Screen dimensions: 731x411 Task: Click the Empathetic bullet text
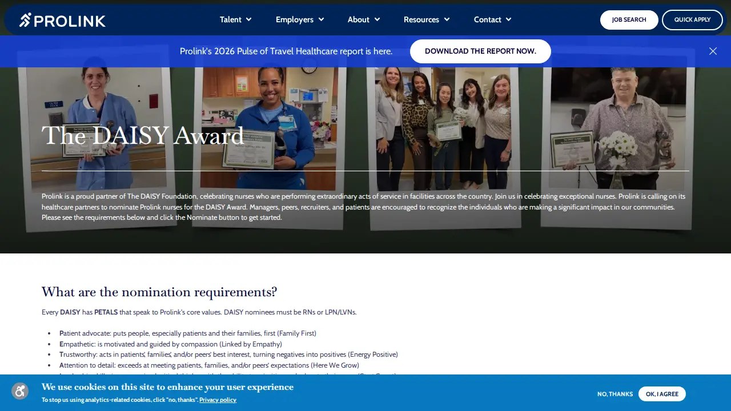tap(171, 344)
